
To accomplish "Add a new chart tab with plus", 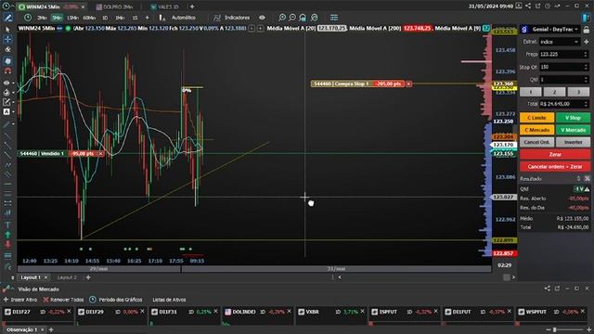I will point(192,6).
